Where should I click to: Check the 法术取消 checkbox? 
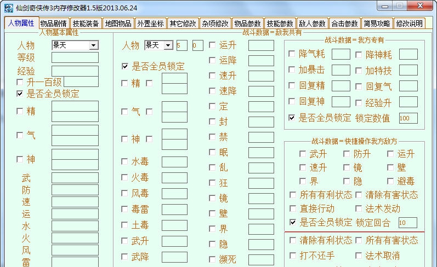point(359,256)
